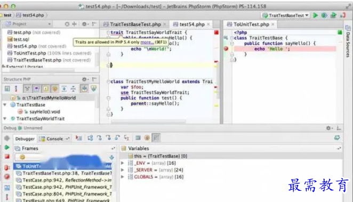Open Evaluate Expression in debugger toolbar
This screenshot has height=202, width=353.
(x=138, y=138)
